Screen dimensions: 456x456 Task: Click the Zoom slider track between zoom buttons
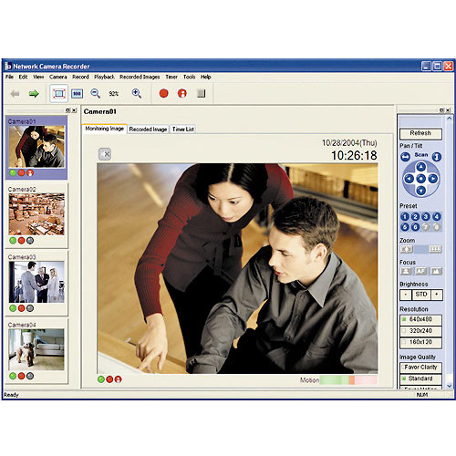pyautogui.click(x=420, y=249)
